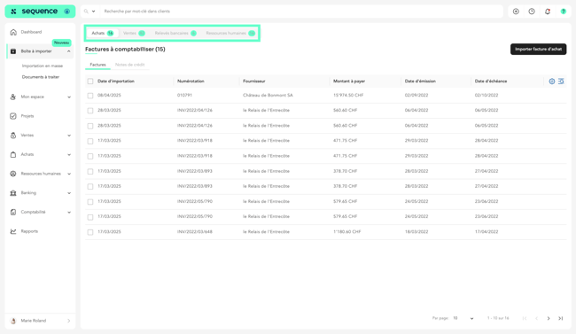Image resolution: width=576 pixels, height=334 pixels.
Task: Open the clock history icon in top bar
Action: tap(532, 12)
